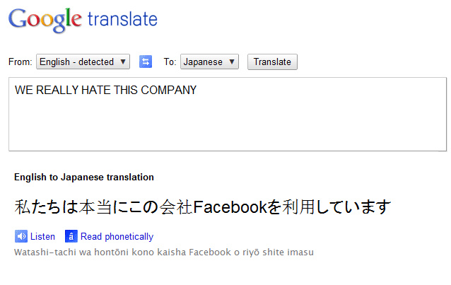451x285 pixels.
Task: Click the Read phonetically link text
Action: click(117, 237)
